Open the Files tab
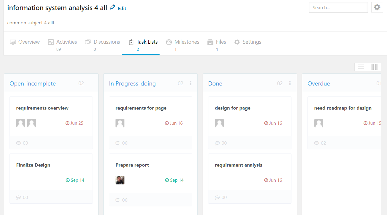Image resolution: width=387 pixels, height=215 pixels. click(x=217, y=45)
